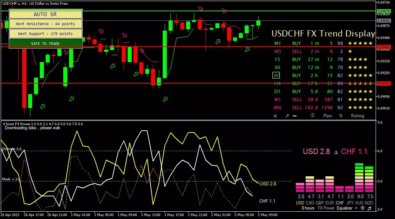Click the W1 row SELL signal
Viewport: 395px width, 219px height.
(297, 100)
